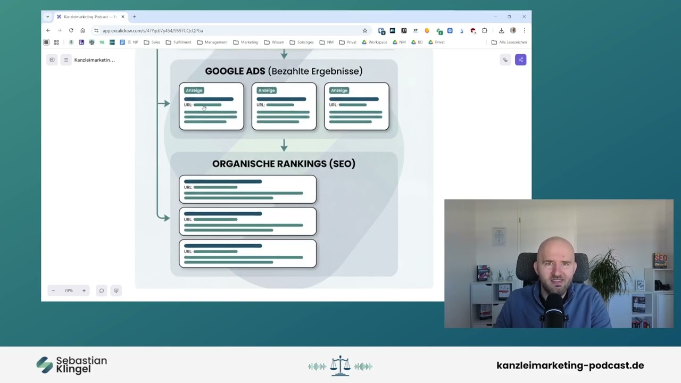Show browser downloads
This screenshot has width=681, height=383.
point(501,30)
